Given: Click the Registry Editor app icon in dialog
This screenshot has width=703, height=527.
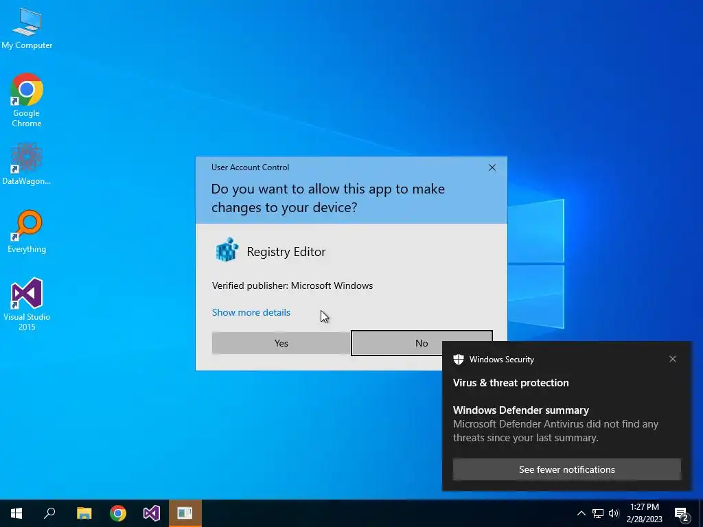Looking at the screenshot, I should tap(227, 250).
